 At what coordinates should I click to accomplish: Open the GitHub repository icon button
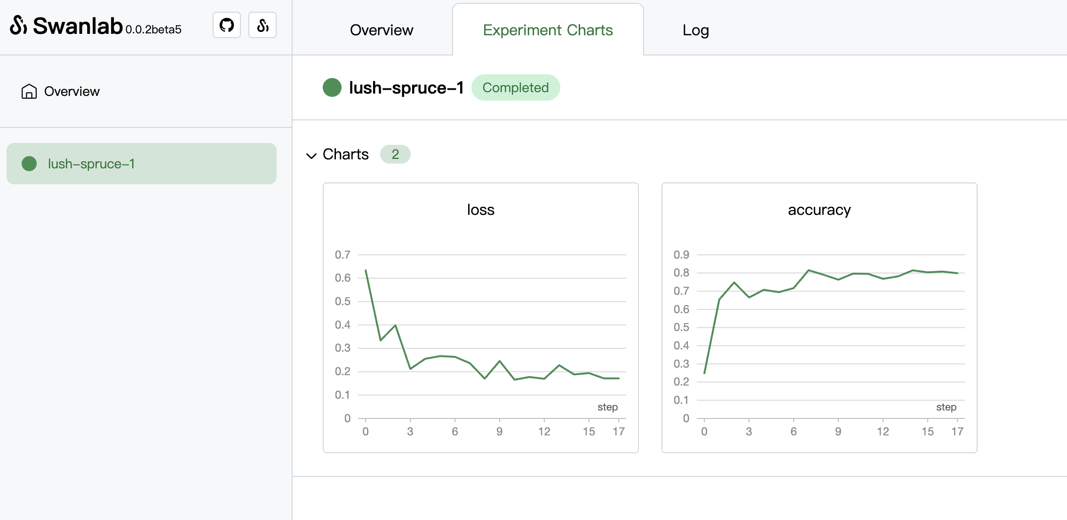tap(227, 25)
